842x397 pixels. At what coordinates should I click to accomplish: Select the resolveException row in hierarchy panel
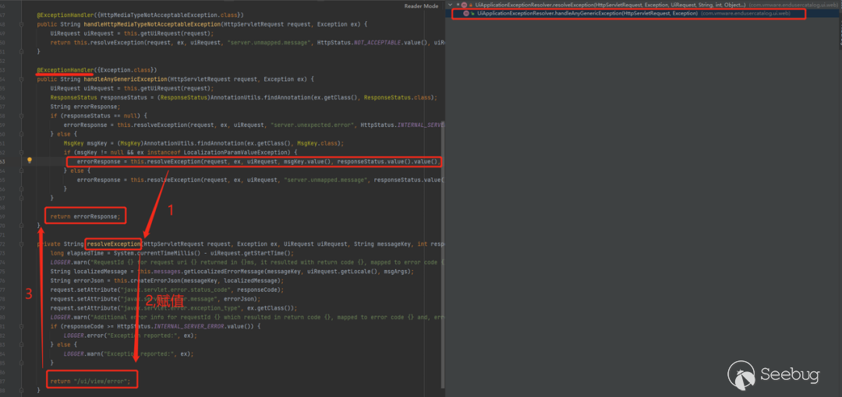[x=643, y=5]
